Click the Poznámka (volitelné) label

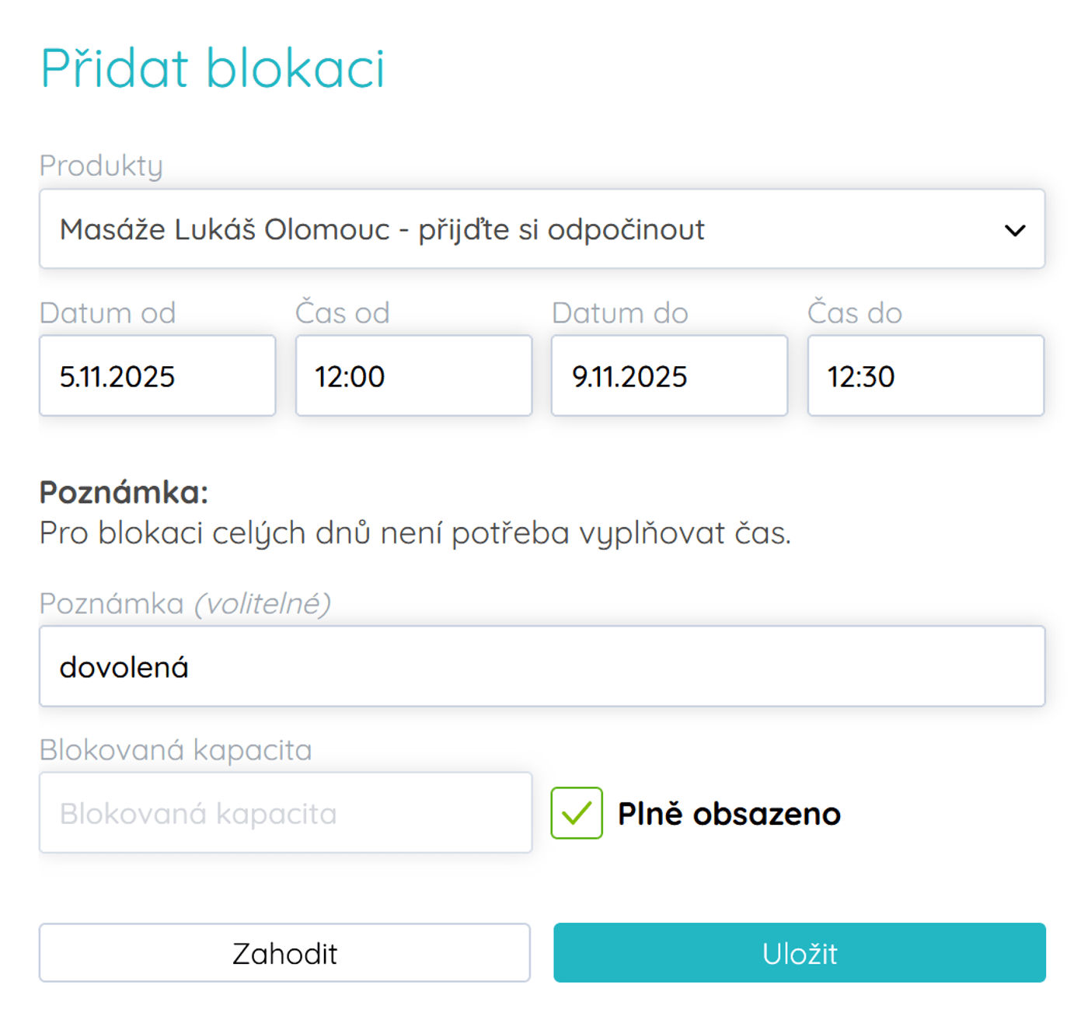coord(187,602)
